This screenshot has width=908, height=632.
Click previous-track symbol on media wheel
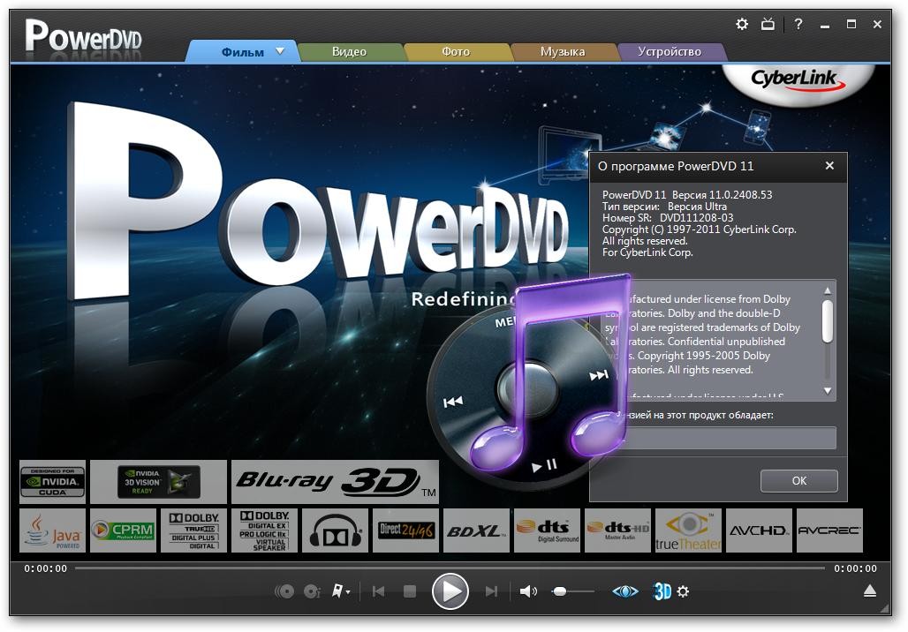tap(453, 402)
